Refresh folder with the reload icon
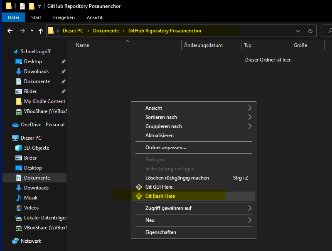332x251 pixels. click(x=310, y=31)
